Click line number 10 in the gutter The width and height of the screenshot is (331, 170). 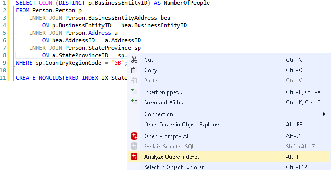(3, 70)
